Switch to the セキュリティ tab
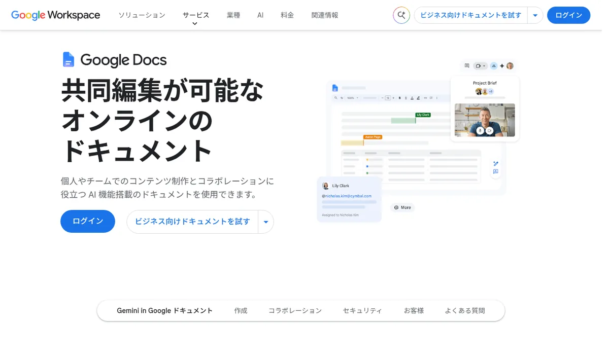 coord(362,310)
